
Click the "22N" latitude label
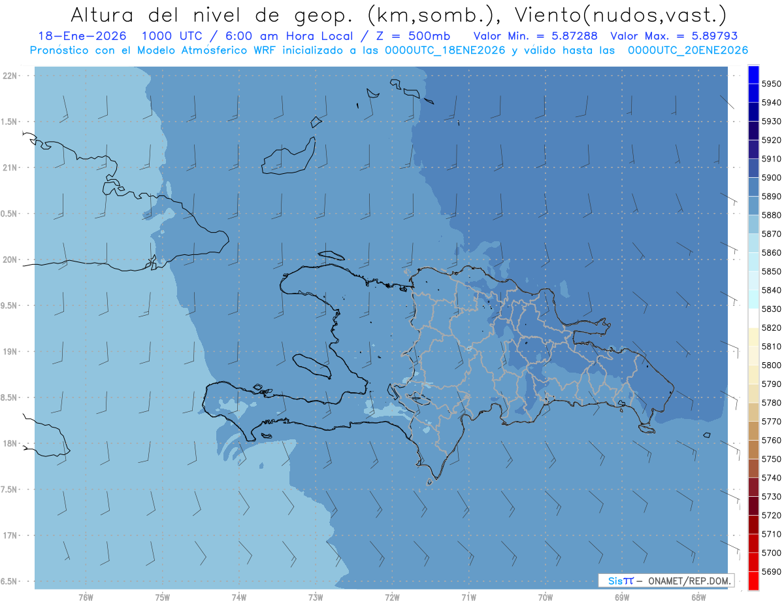[10, 75]
